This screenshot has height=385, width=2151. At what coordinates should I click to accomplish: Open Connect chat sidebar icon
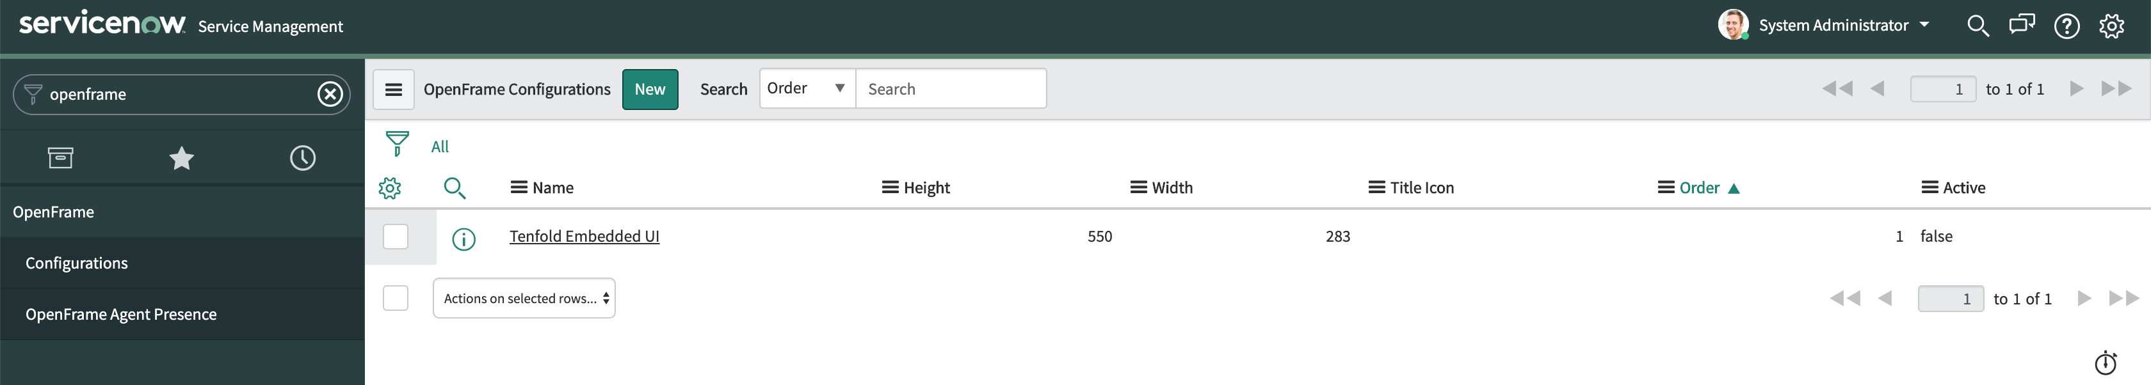(2022, 25)
